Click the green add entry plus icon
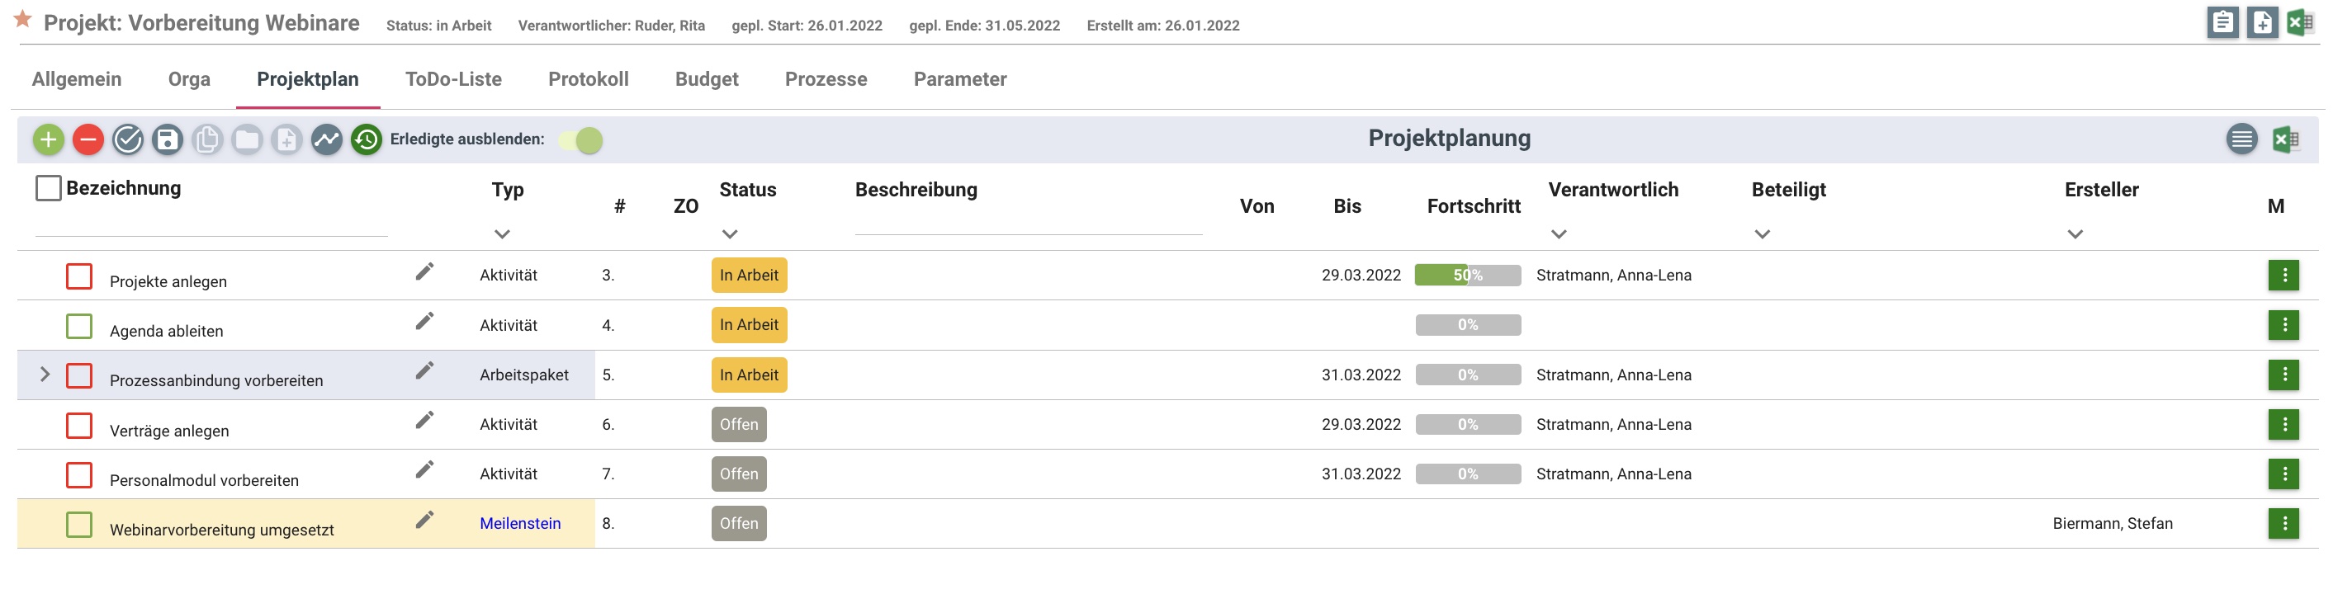This screenshot has width=2338, height=594. [x=48, y=139]
